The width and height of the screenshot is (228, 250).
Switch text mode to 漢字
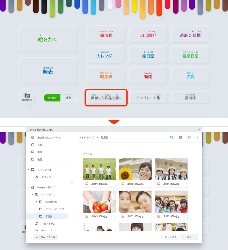coord(68,98)
